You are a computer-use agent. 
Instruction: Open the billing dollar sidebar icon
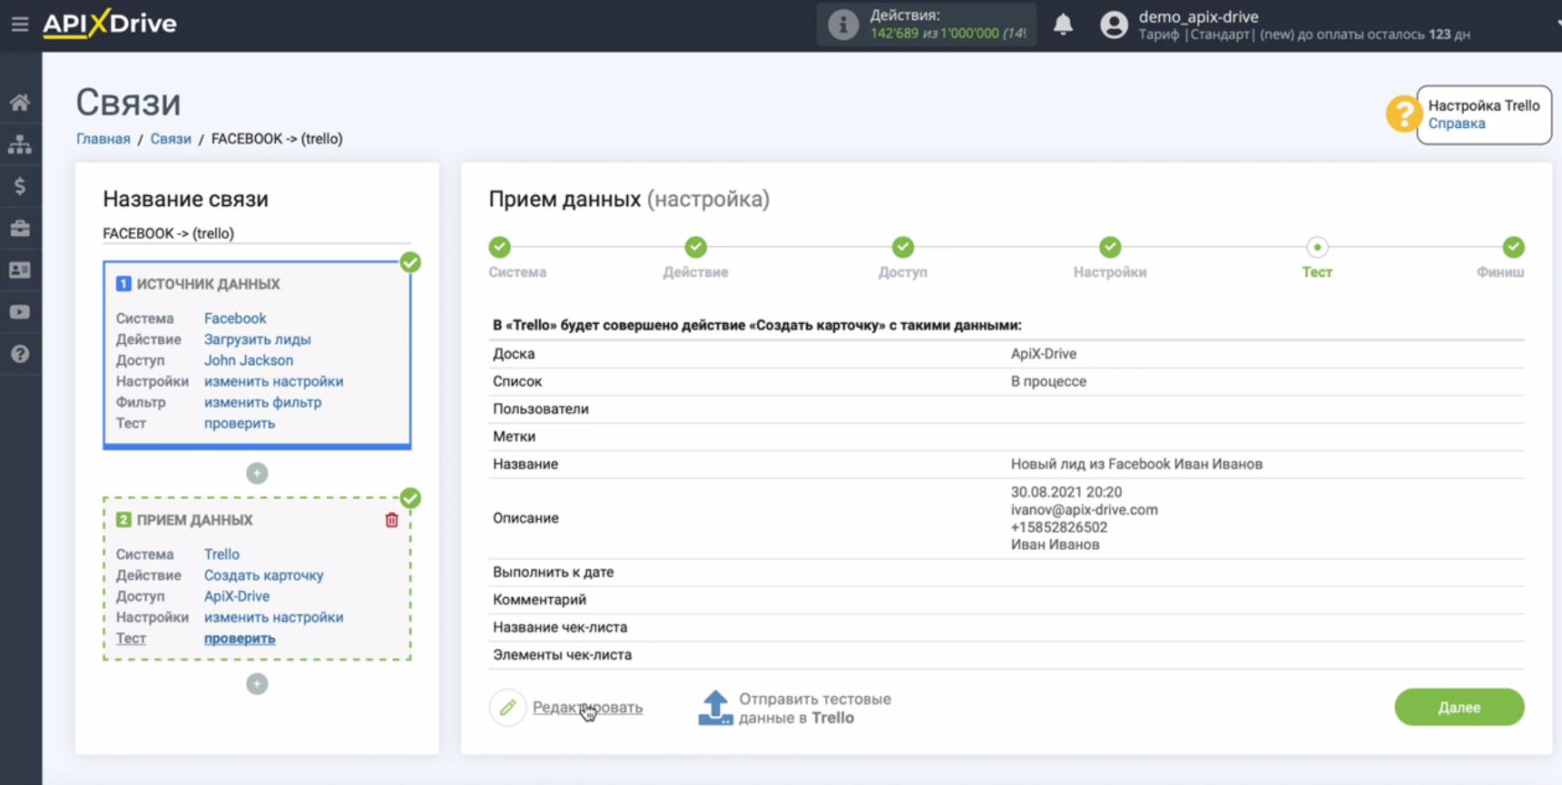tap(20, 186)
